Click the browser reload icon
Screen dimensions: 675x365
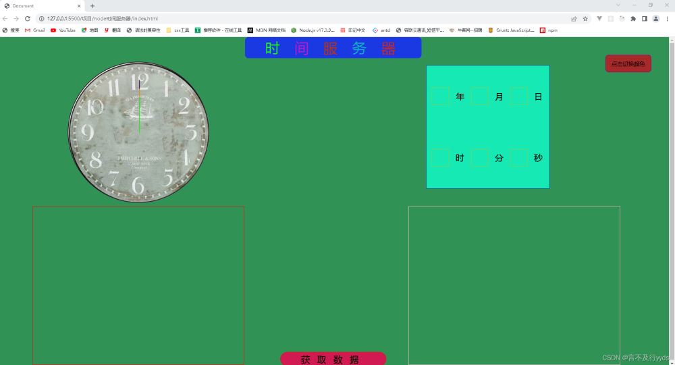28,18
